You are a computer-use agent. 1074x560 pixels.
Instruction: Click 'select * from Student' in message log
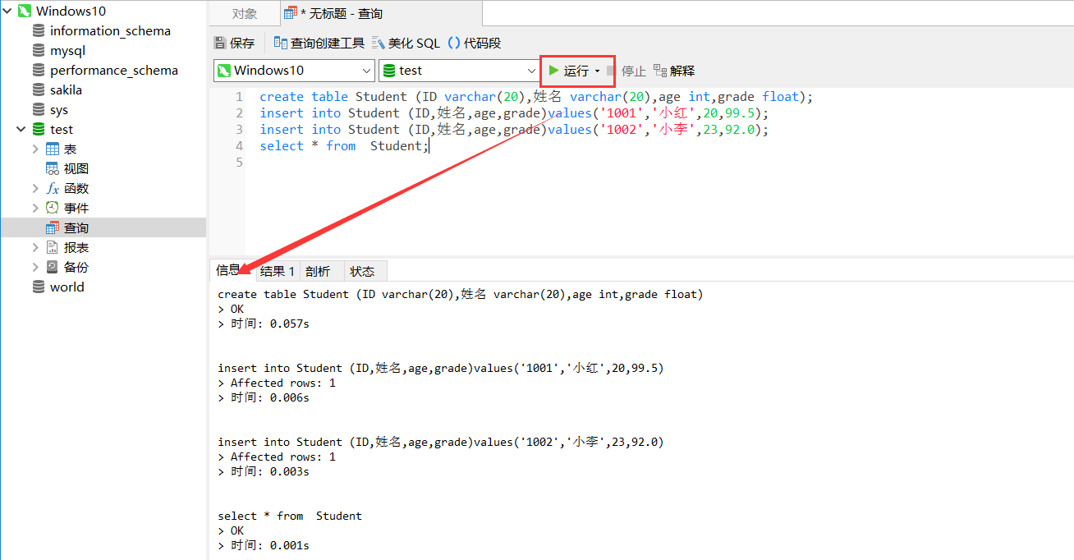(x=290, y=516)
